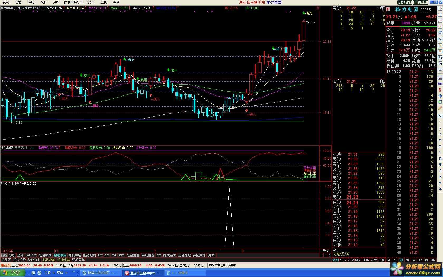Open the 关联报价 tab
This screenshot has width=443, height=277.
coord(19,260)
